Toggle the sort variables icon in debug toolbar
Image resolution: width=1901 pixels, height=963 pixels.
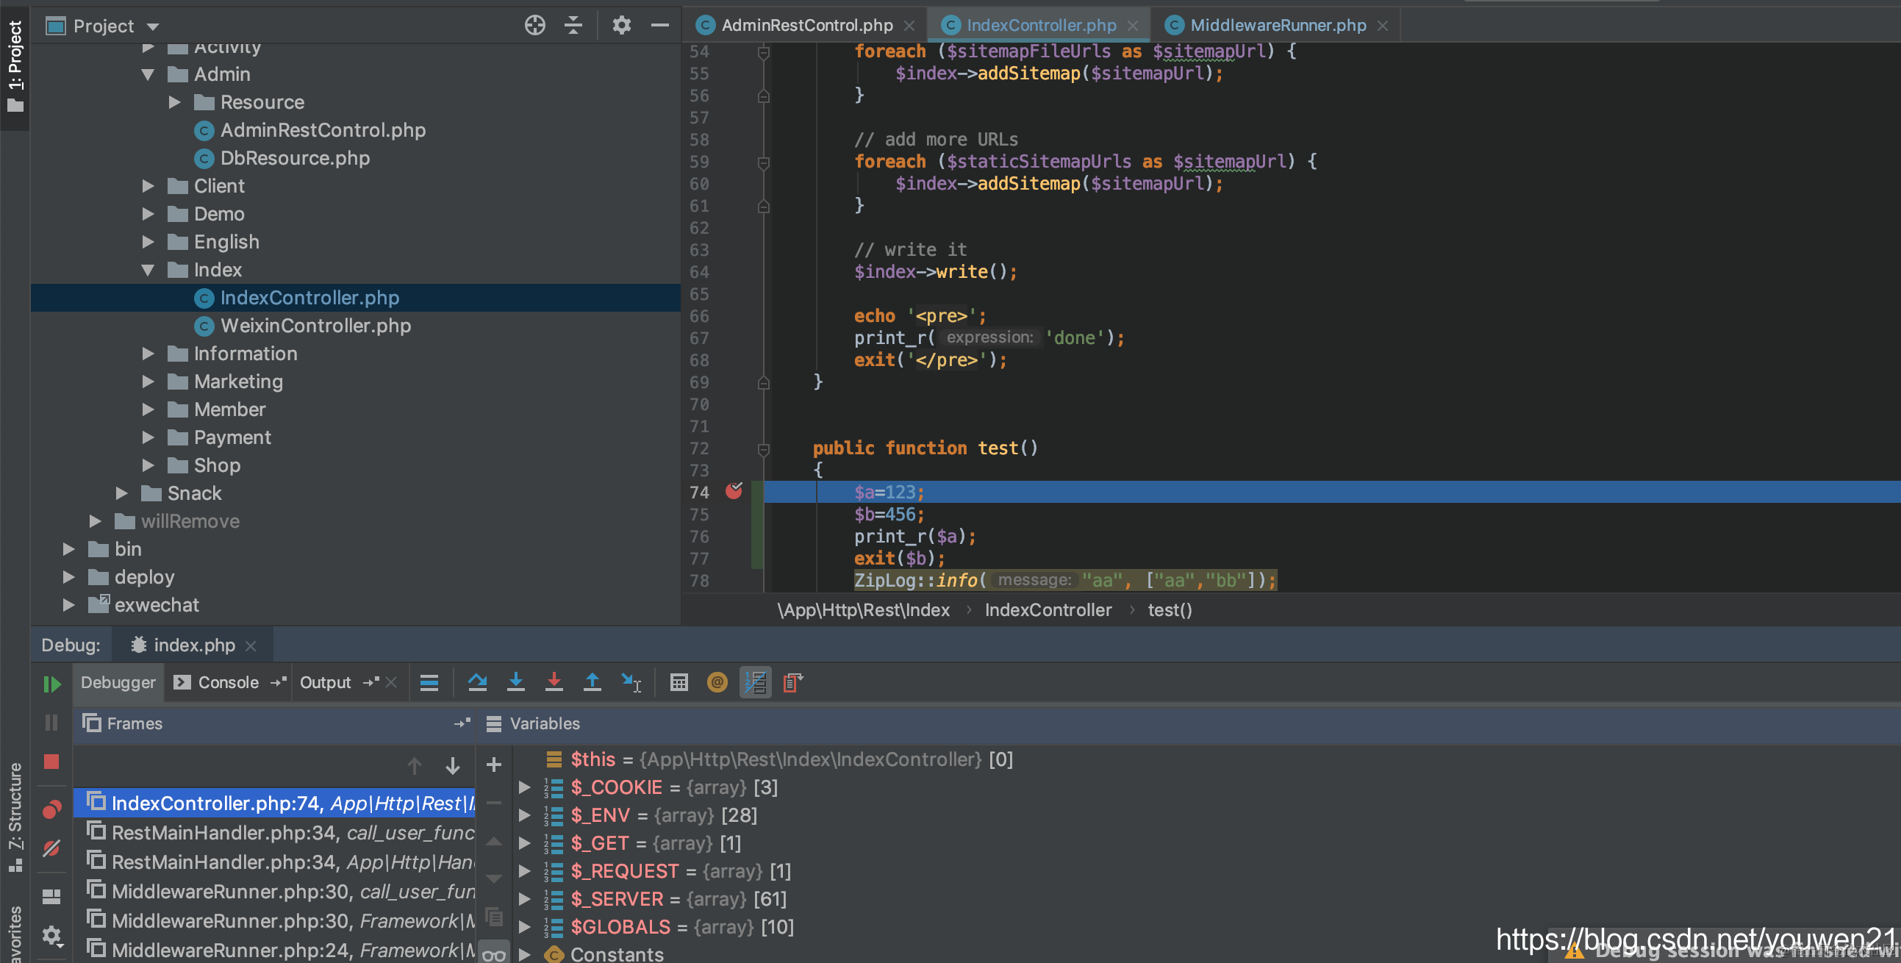tap(755, 683)
